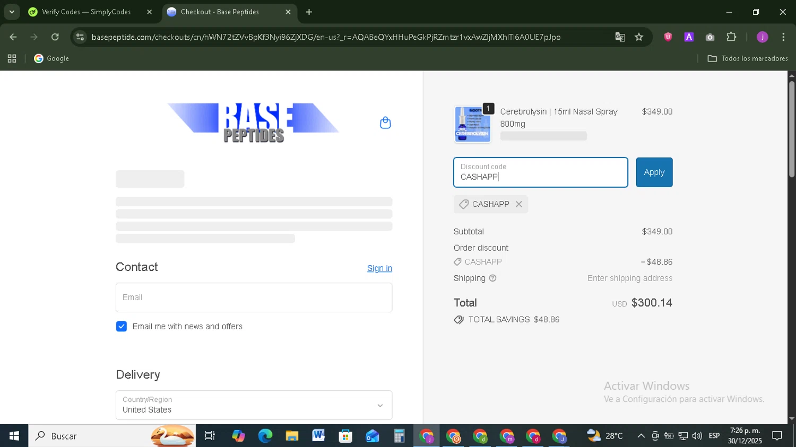Click the Total $300.14 amount
796x447 pixels.
click(652, 303)
